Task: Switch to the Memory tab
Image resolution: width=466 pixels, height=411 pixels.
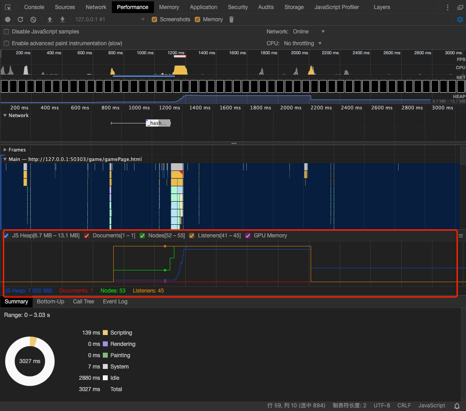Action: tap(169, 7)
